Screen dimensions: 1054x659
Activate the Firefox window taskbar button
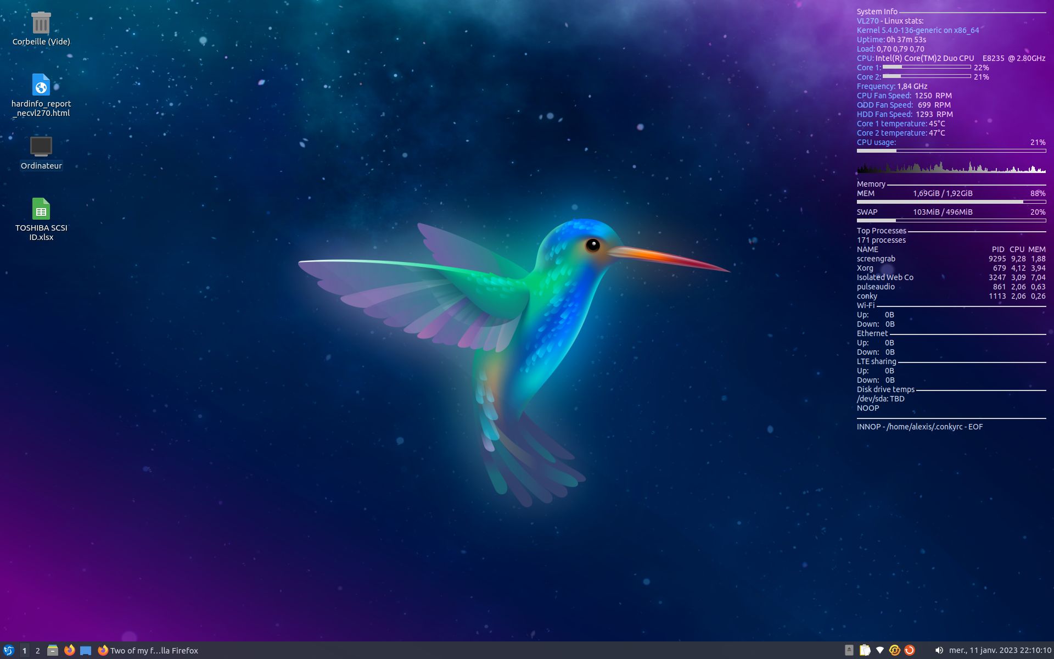[x=148, y=650]
